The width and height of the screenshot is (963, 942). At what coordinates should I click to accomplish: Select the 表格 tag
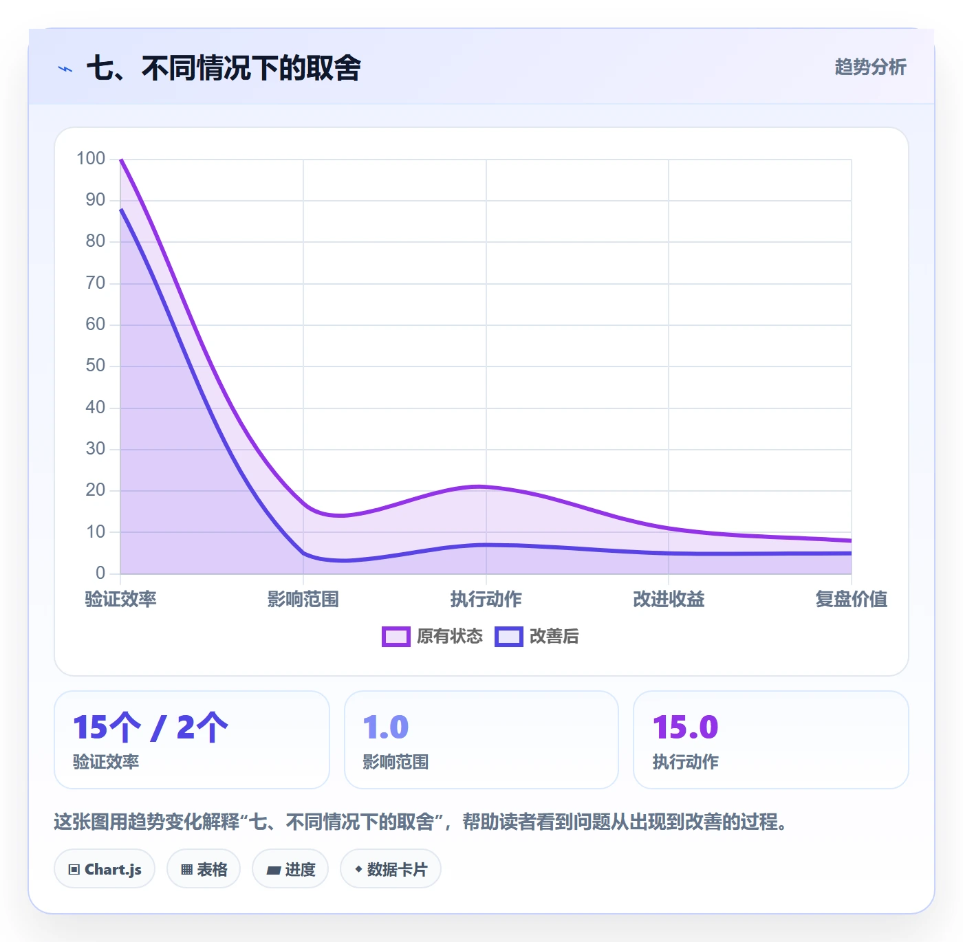tap(204, 869)
